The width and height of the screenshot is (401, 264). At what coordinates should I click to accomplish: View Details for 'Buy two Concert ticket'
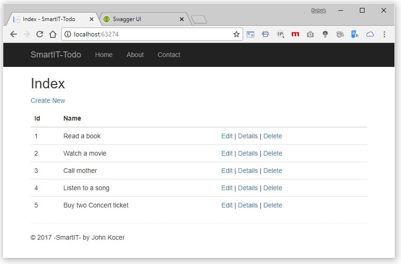tap(248, 205)
